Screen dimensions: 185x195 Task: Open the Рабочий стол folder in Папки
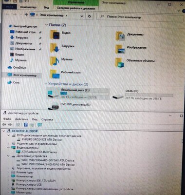(55, 74)
